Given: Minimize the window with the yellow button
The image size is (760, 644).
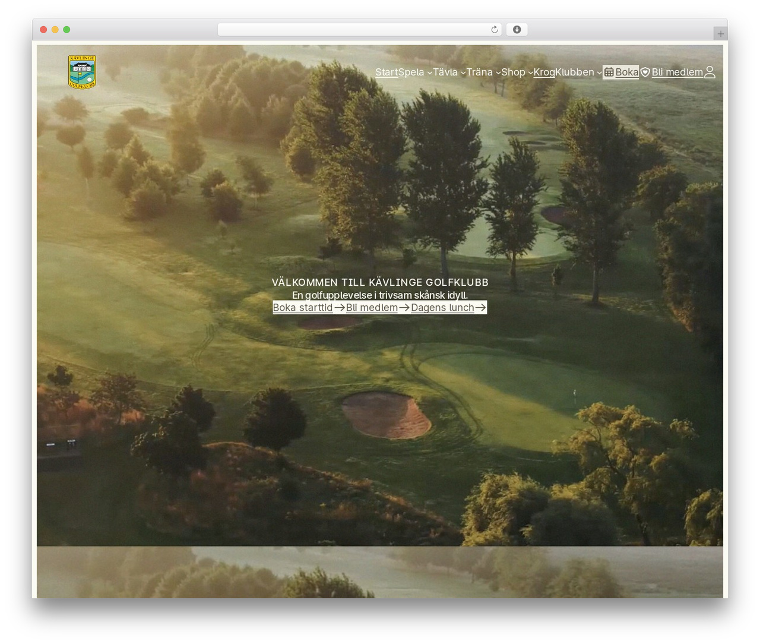Looking at the screenshot, I should pos(55,30).
